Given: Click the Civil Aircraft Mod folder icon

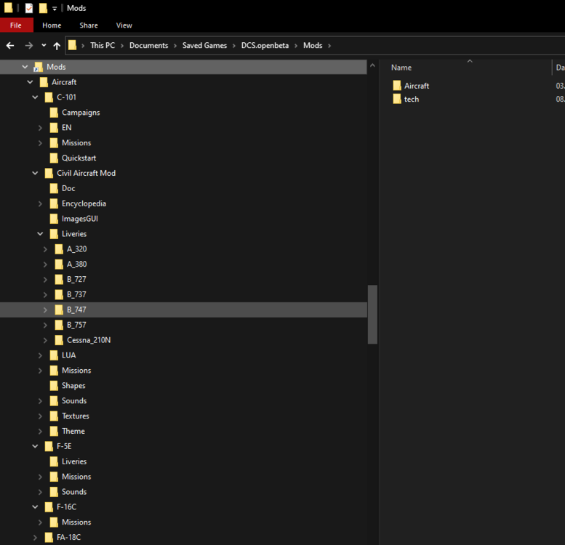Looking at the screenshot, I should point(49,173).
